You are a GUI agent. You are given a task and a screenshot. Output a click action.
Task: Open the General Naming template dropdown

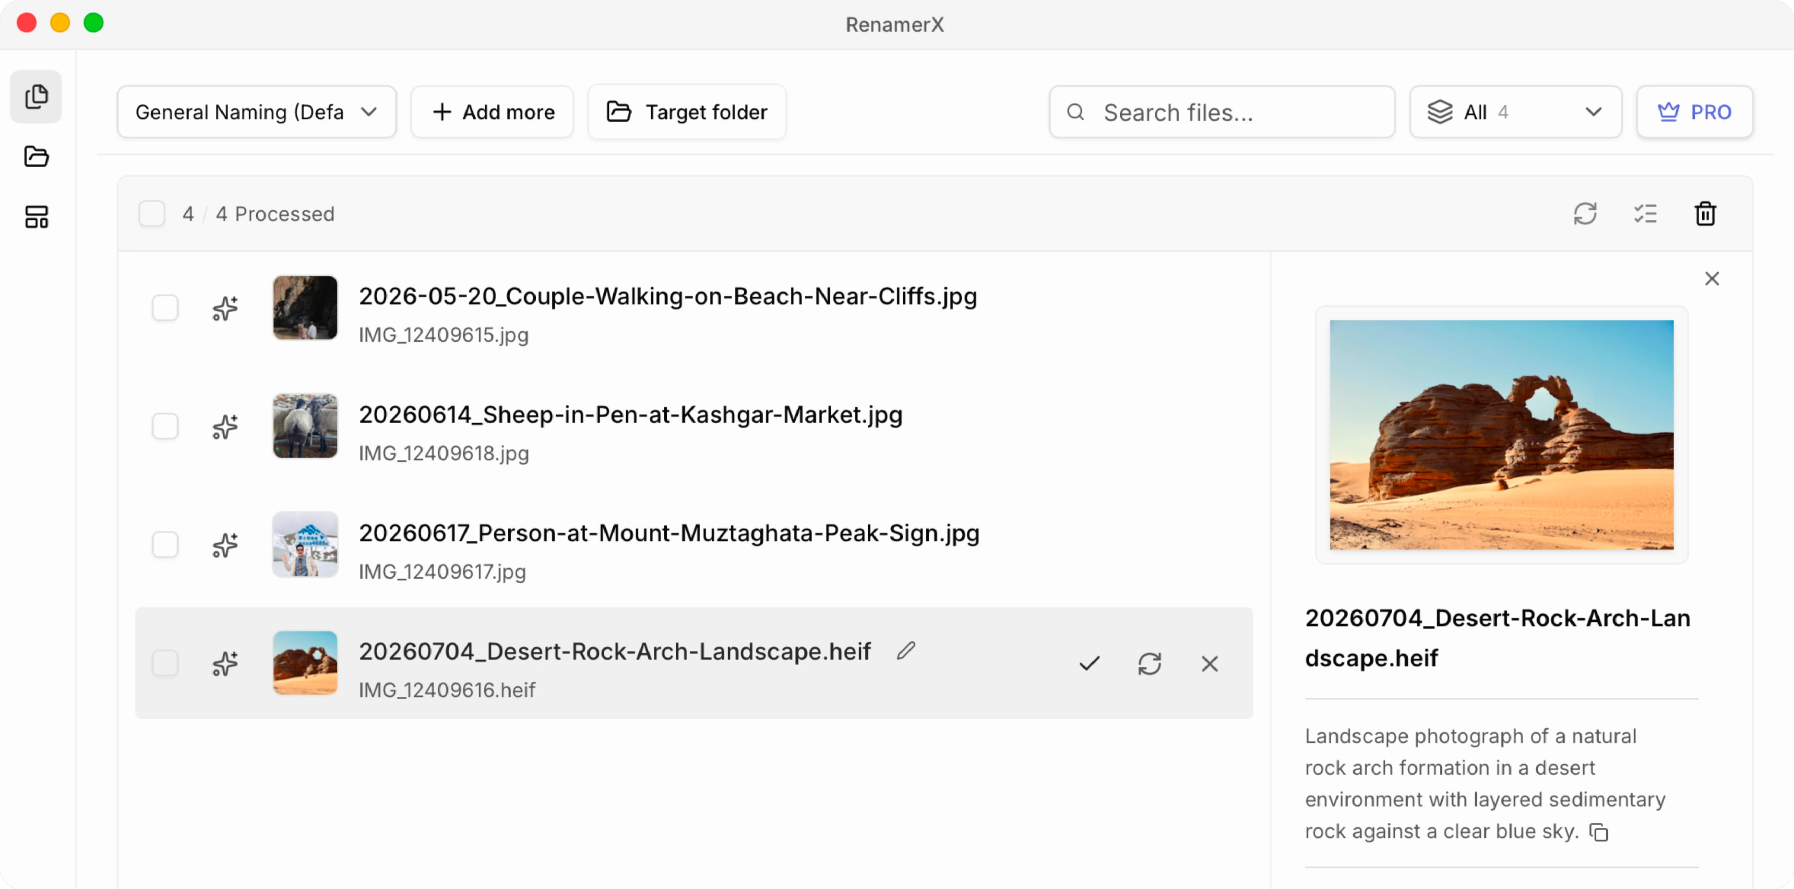tap(256, 112)
